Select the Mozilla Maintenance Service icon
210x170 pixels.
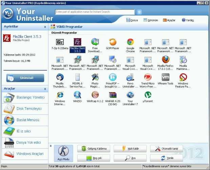click(183, 60)
